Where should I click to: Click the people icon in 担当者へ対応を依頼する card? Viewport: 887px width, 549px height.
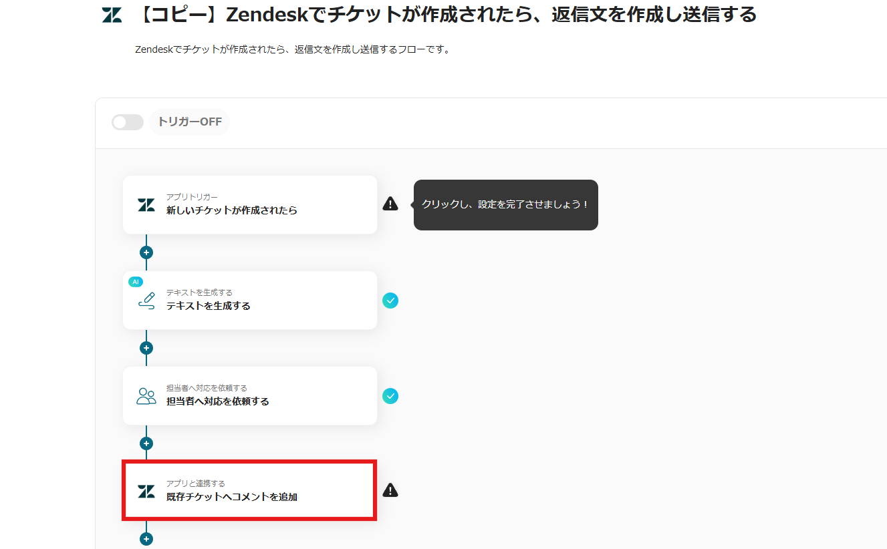[146, 396]
